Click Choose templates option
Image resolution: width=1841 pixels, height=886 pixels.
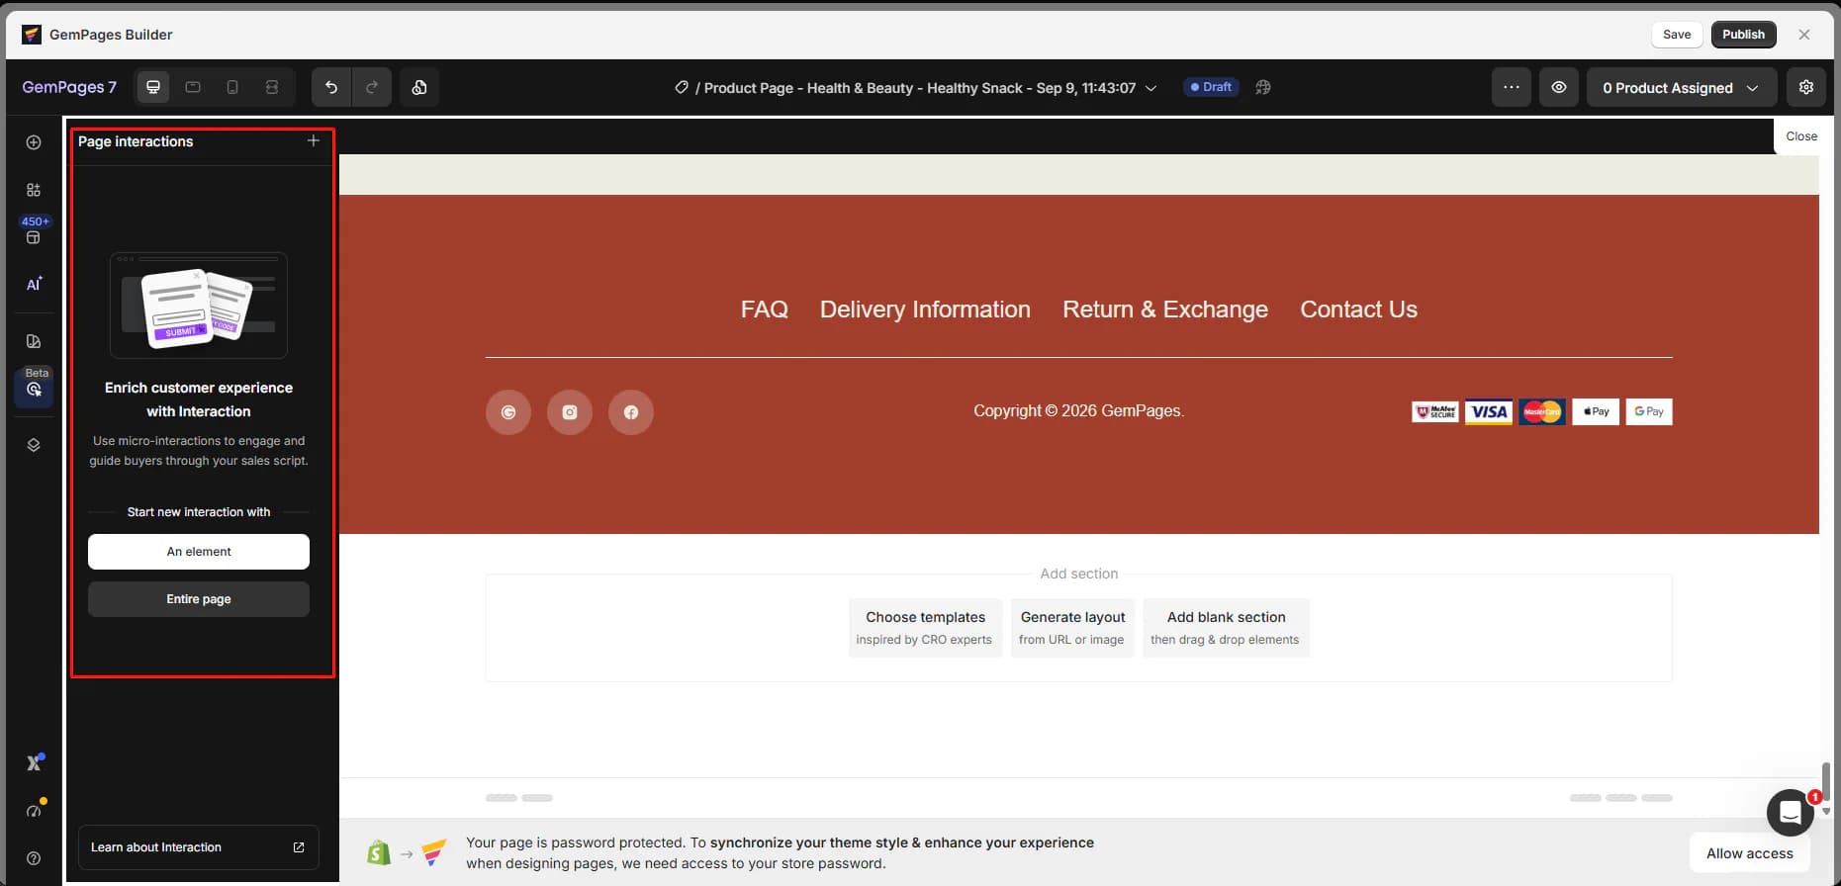pyautogui.click(x=925, y=627)
